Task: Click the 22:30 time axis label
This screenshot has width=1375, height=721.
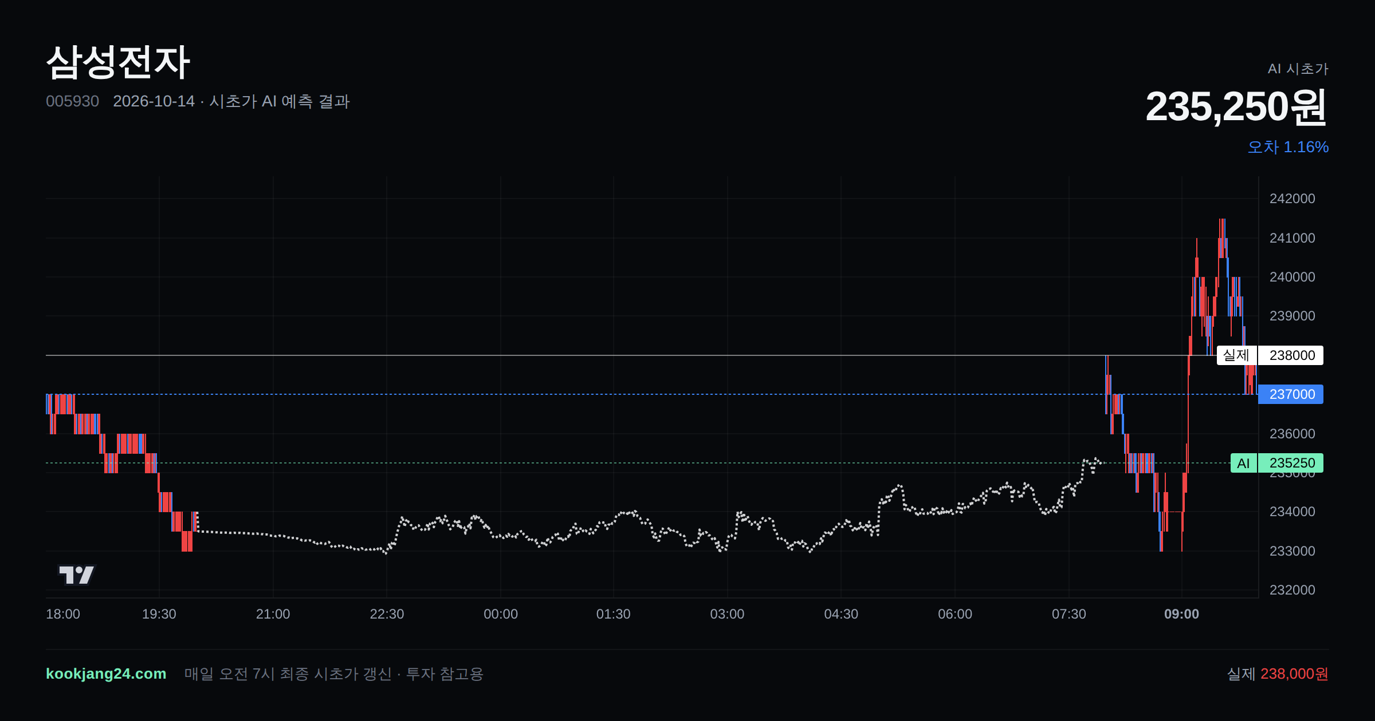Action: point(387,614)
